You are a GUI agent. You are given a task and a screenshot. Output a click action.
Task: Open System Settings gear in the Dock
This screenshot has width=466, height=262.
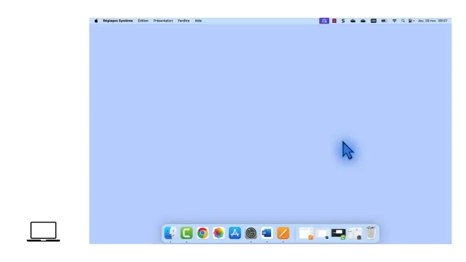tap(251, 233)
